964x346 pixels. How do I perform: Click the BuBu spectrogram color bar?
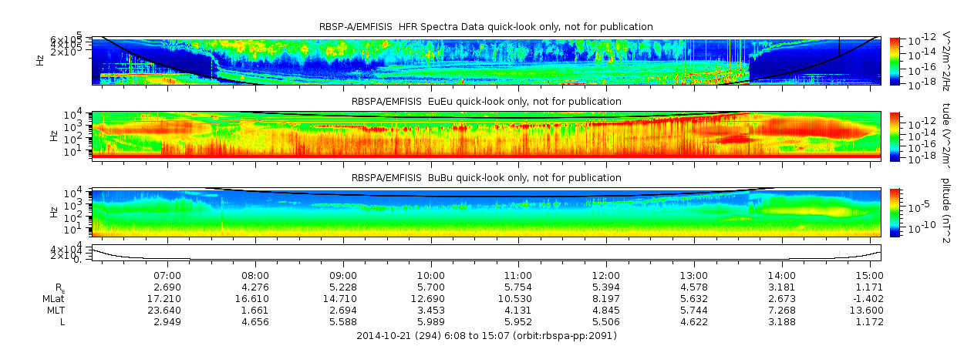pyautogui.click(x=895, y=212)
